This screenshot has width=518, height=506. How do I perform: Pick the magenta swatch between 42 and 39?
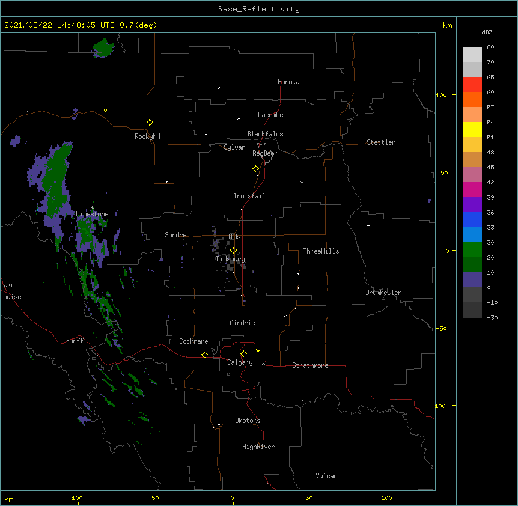(472, 190)
